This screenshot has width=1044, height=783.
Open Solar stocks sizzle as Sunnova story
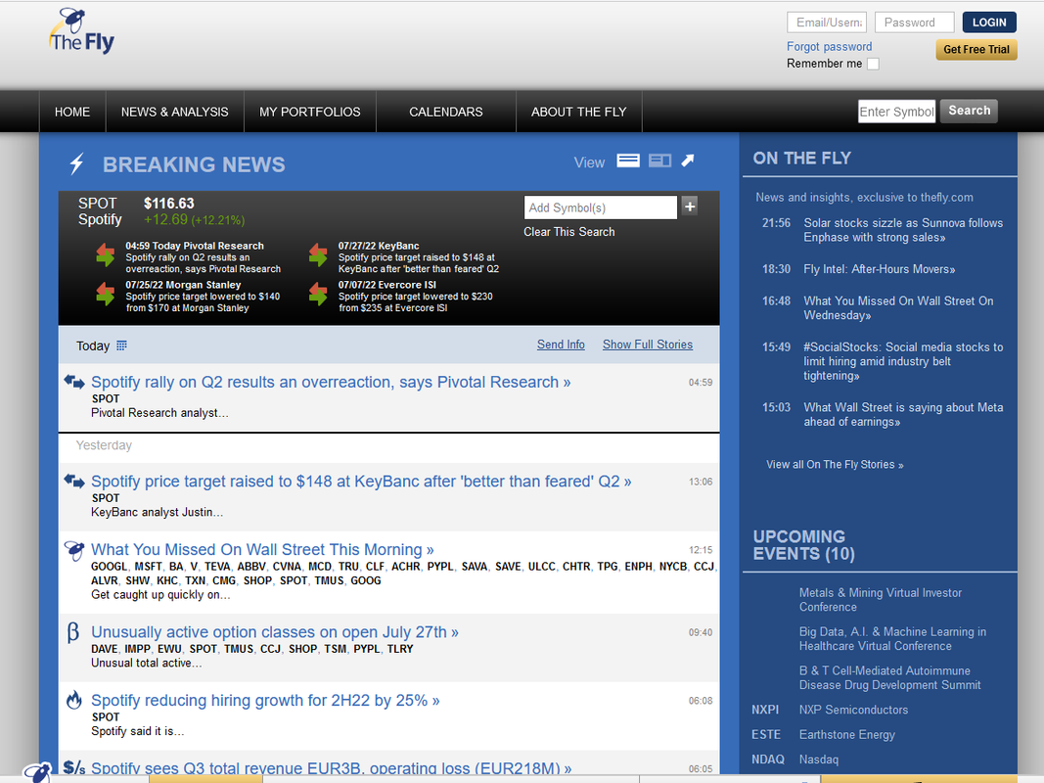[903, 230]
